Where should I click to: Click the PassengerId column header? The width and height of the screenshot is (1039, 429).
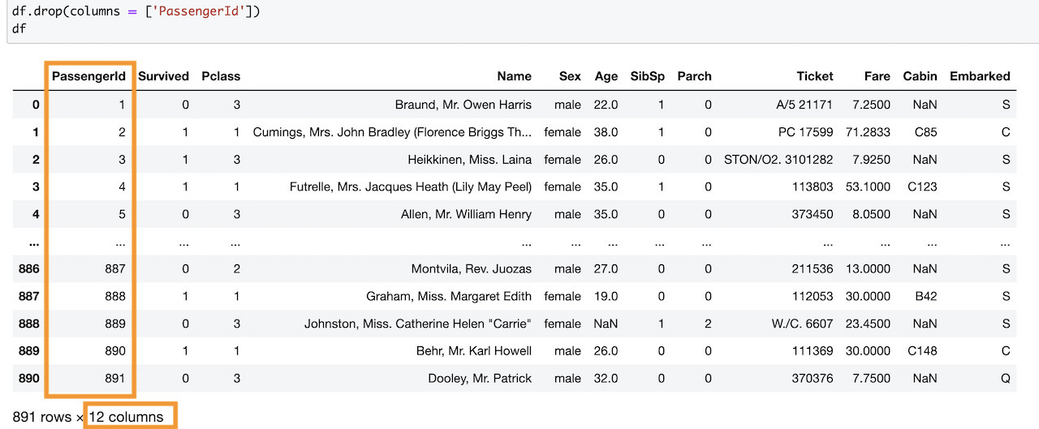pos(88,76)
